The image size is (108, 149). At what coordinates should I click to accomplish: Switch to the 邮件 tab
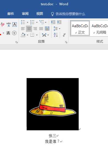coord(11,14)
